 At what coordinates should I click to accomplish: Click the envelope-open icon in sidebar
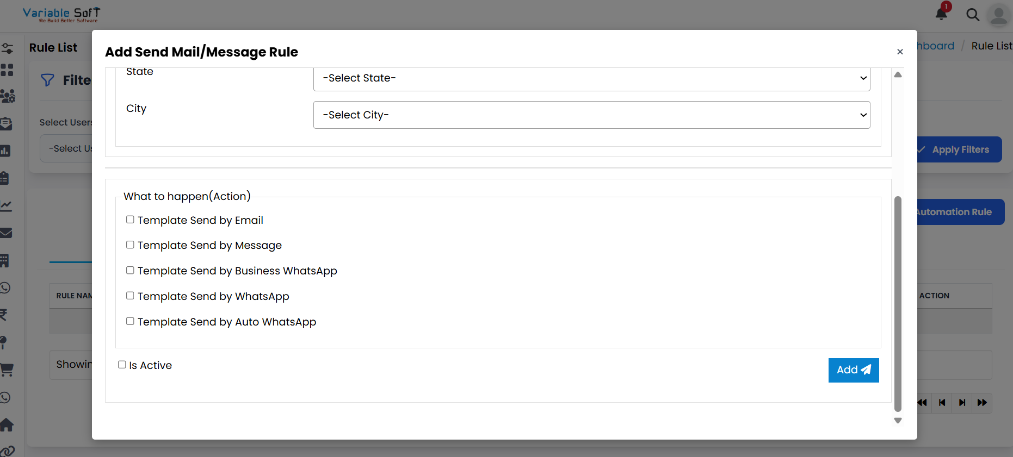pyautogui.click(x=7, y=123)
